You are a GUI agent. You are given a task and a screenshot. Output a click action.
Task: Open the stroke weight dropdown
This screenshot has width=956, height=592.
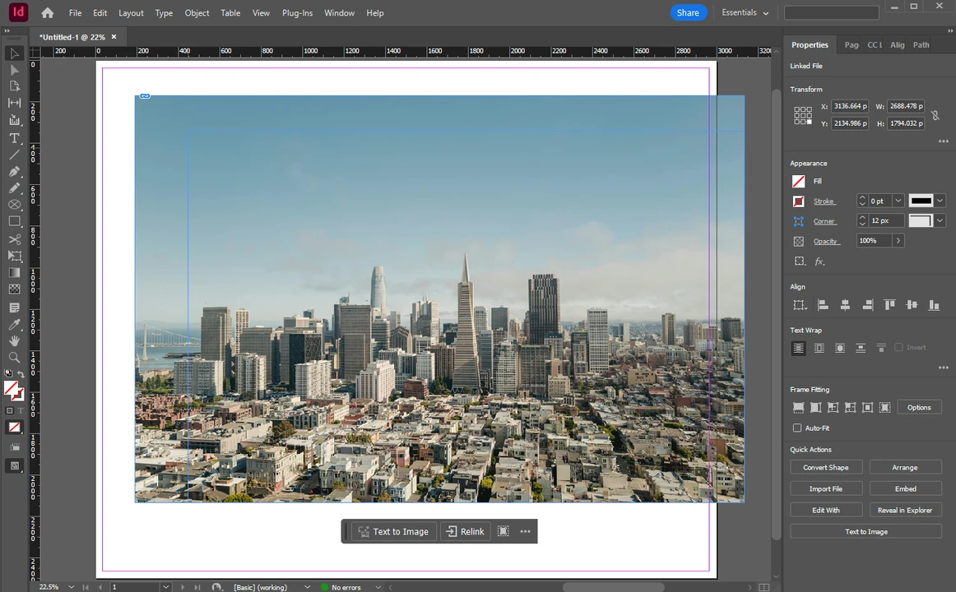pos(898,201)
